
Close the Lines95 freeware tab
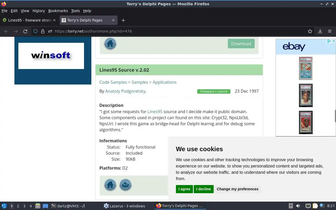tap(54, 20)
